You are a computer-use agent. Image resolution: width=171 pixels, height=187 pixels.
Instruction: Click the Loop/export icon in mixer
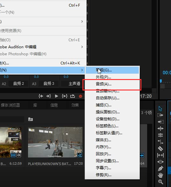[x=73, y=96]
